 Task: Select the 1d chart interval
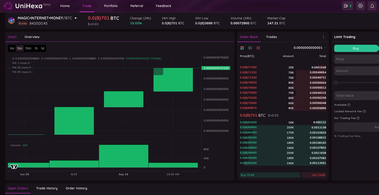pyautogui.click(x=42, y=48)
